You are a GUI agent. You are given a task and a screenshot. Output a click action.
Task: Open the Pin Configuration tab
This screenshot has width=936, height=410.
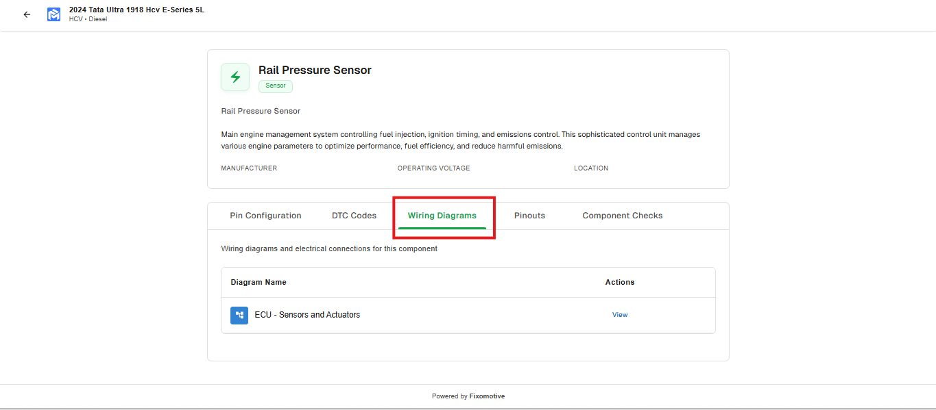point(265,215)
